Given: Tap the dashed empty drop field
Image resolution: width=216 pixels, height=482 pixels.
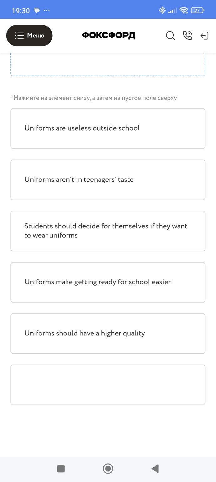Looking at the screenshot, I should pyautogui.click(x=108, y=65).
